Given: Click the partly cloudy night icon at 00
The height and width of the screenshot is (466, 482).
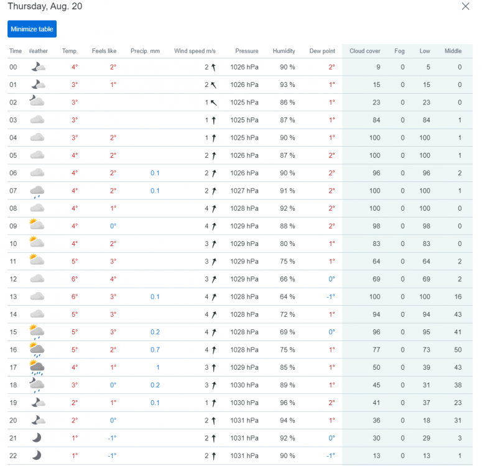Looking at the screenshot, I should (x=37, y=67).
